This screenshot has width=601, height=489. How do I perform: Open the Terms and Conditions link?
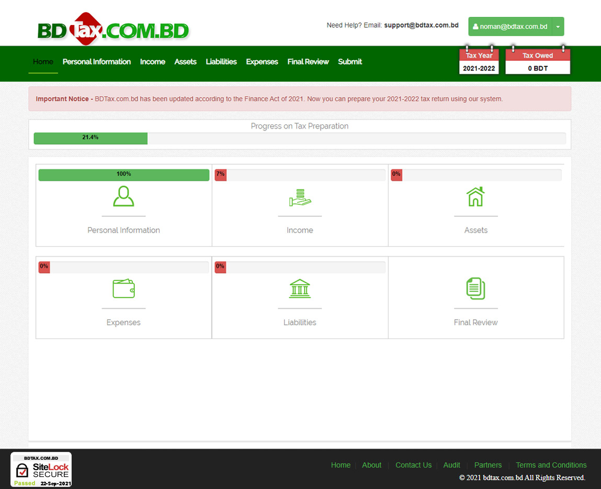[551, 465]
